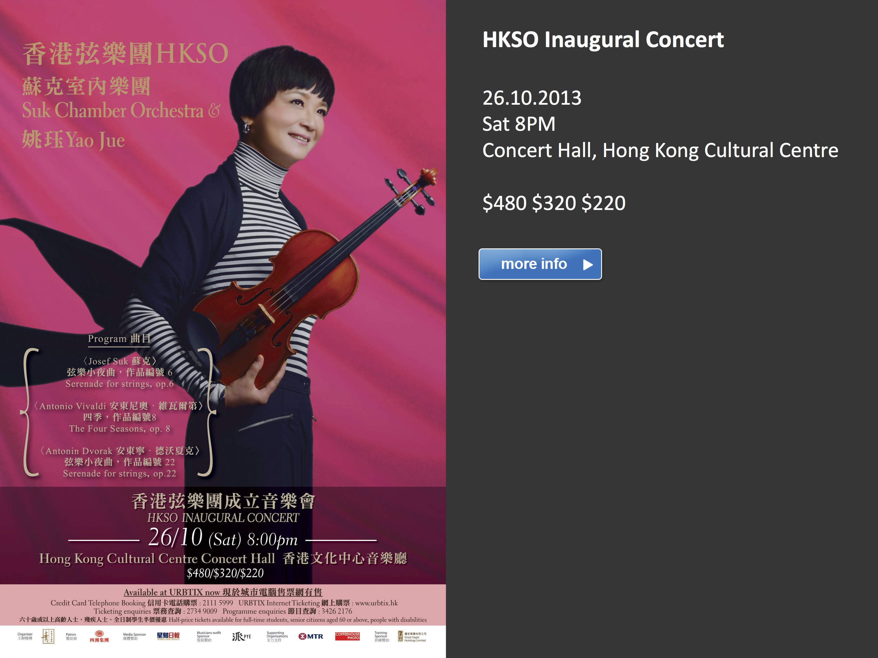878x658 pixels.
Task: Click the Great Eagle Holdings logo
Action: [x=411, y=637]
